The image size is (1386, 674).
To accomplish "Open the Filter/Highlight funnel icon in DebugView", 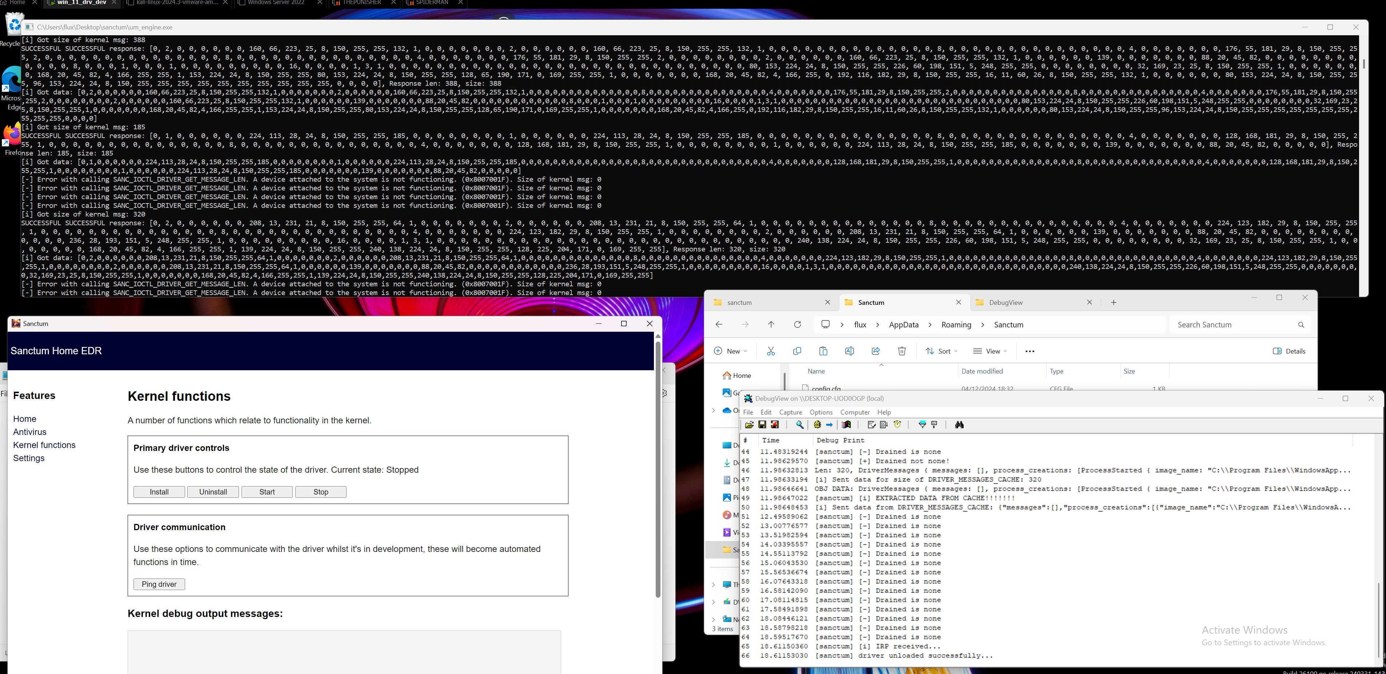I will click(x=922, y=425).
